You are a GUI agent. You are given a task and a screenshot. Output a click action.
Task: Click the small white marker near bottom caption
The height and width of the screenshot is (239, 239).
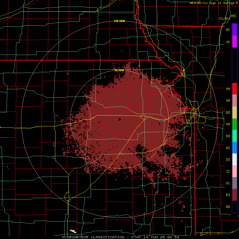73,231
